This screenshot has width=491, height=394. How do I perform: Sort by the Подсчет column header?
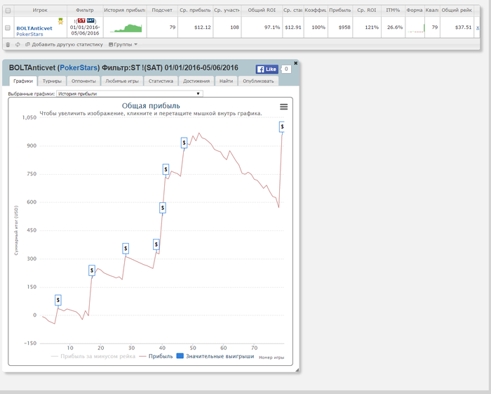[x=162, y=11]
